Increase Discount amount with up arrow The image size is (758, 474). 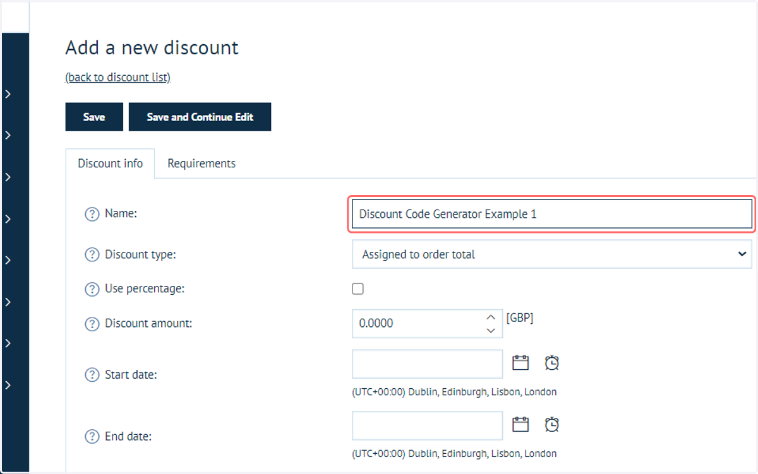click(x=491, y=317)
